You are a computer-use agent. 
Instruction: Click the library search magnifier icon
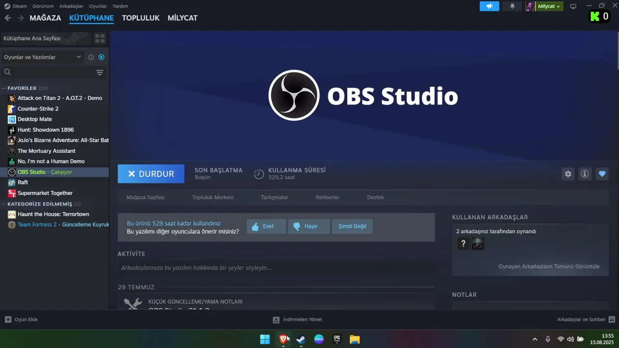7,72
